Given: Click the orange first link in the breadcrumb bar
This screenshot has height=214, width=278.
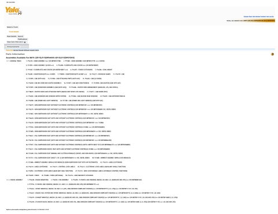Looking at the screenshot, I should point(9,50).
